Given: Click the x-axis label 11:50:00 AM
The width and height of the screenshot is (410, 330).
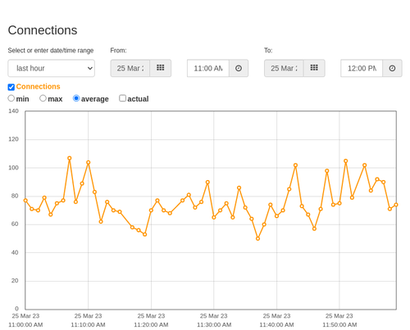Looking at the screenshot, I should pos(339,325).
